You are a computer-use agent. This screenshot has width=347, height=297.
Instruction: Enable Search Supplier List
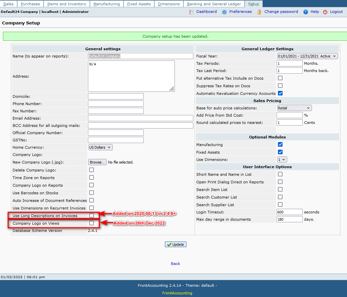click(x=280, y=204)
